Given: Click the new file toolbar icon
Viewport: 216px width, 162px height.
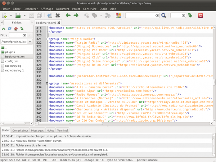Looking at the screenshot, I should coord(5,15).
